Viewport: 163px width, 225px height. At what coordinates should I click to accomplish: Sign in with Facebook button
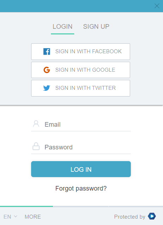pyautogui.click(x=81, y=51)
